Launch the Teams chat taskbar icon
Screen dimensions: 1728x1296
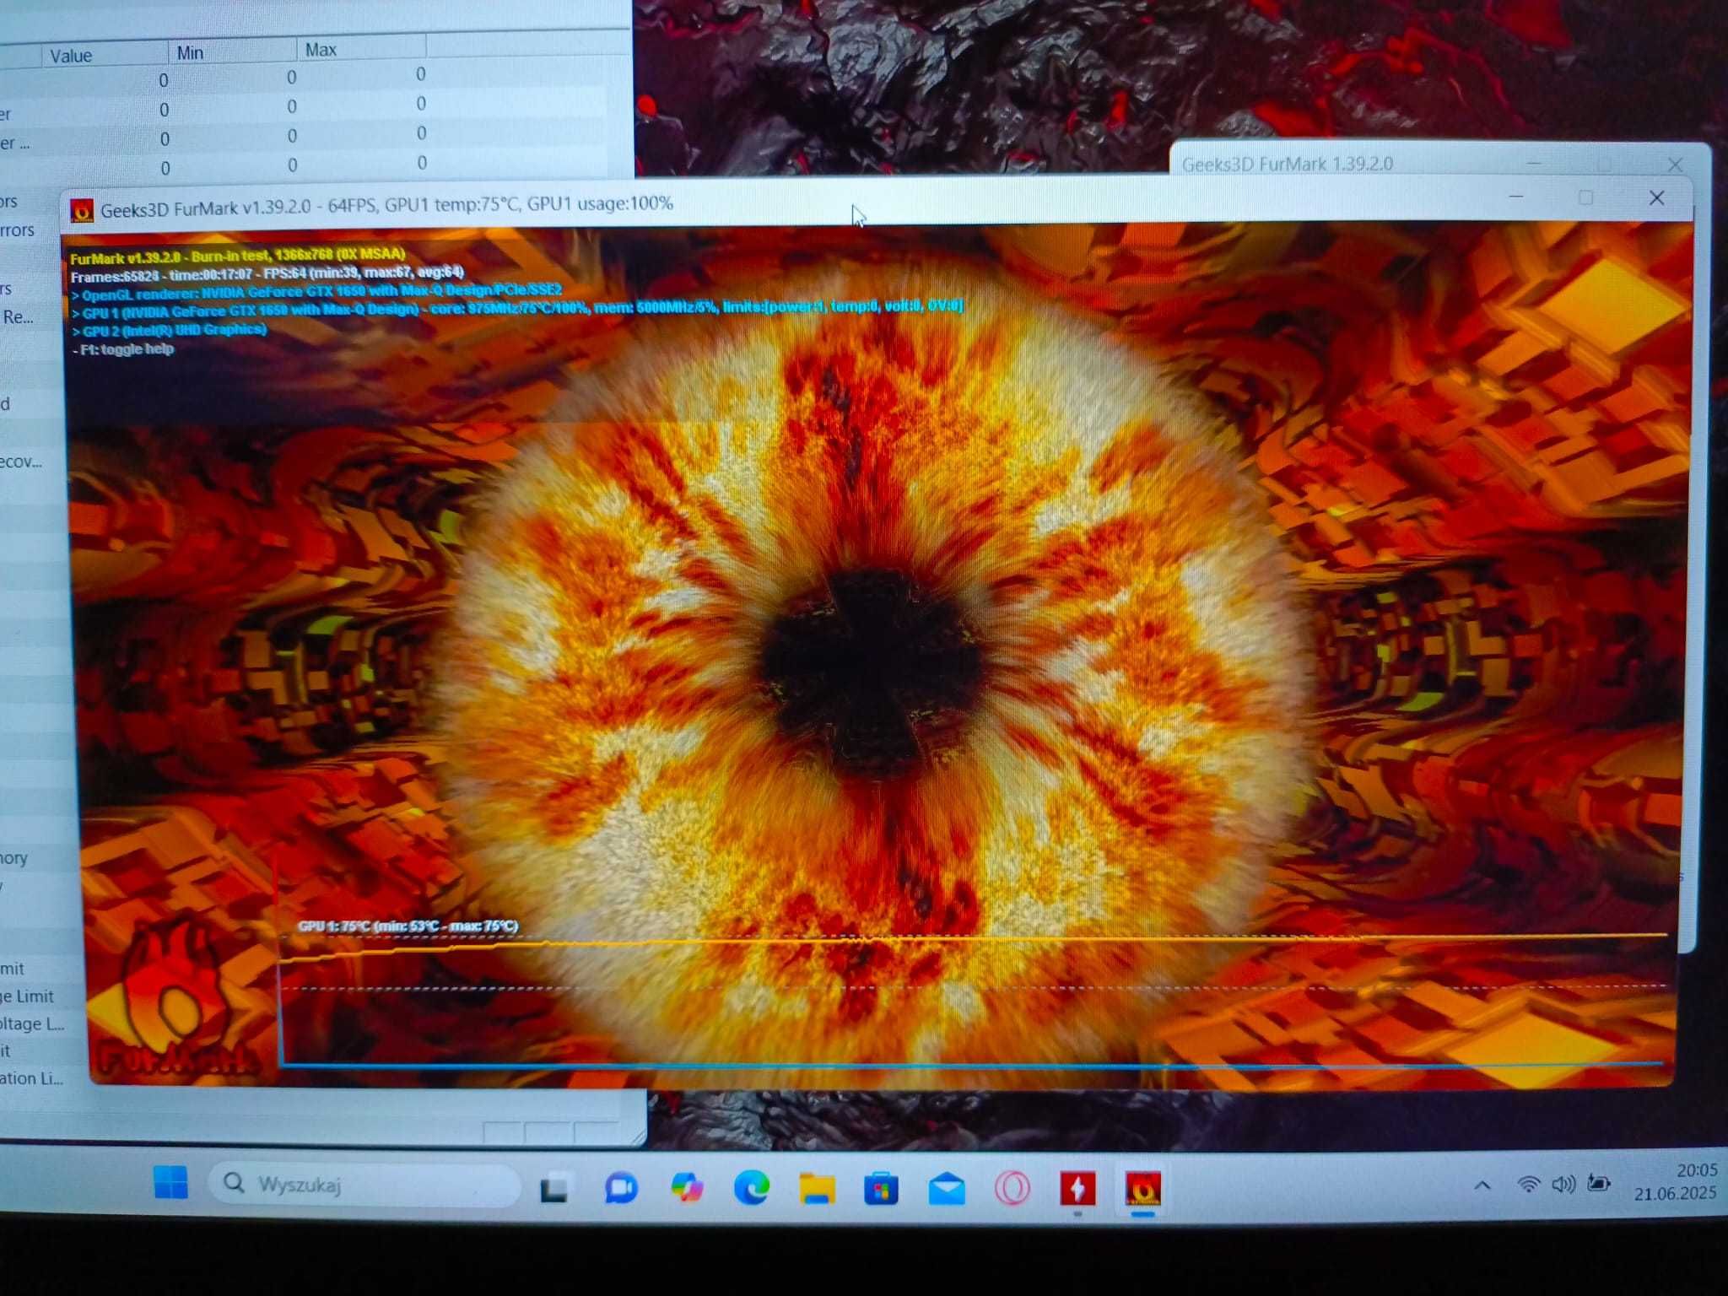[x=621, y=1188]
